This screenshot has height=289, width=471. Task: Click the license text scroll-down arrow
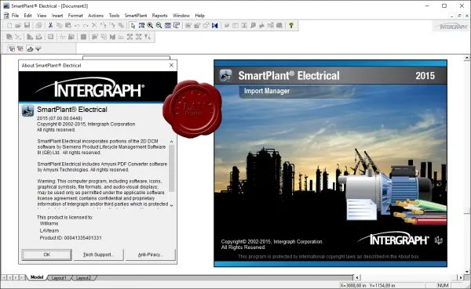point(171,205)
